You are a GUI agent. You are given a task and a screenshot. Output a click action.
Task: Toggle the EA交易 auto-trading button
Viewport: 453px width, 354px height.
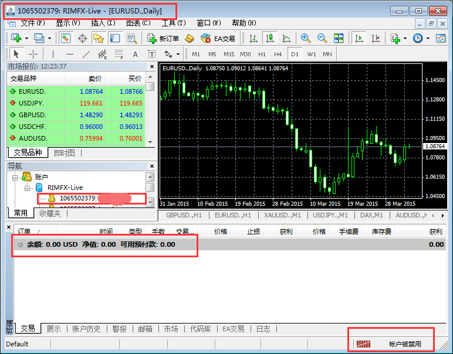(218, 38)
